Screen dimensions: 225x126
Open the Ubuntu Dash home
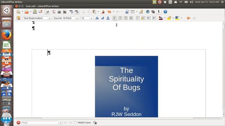pos(7,10)
